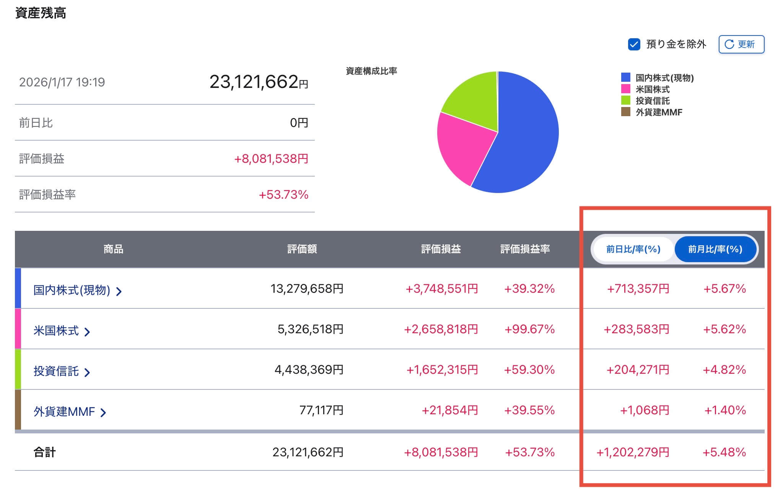The width and height of the screenshot is (783, 493).
Task: Open the 米国株式 link
Action: click(56, 331)
